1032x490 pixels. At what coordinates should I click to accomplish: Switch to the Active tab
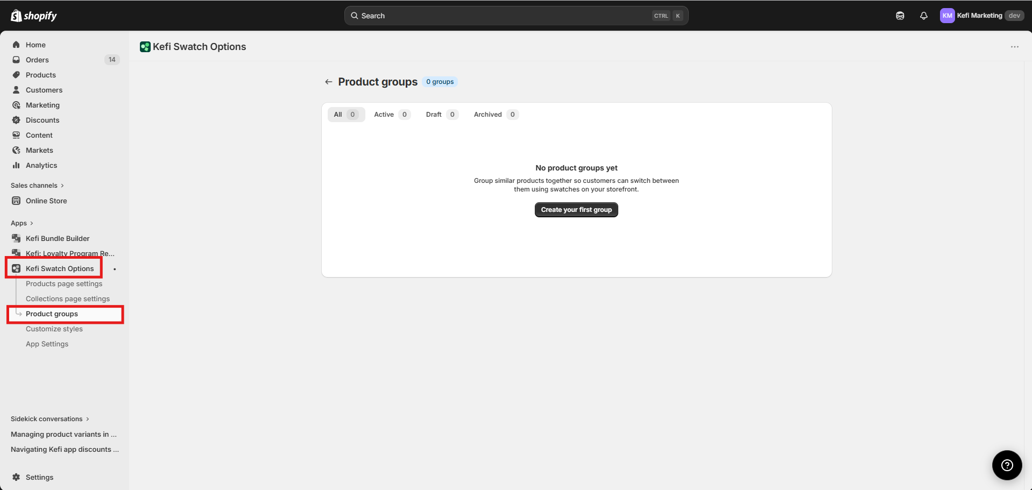(392, 115)
